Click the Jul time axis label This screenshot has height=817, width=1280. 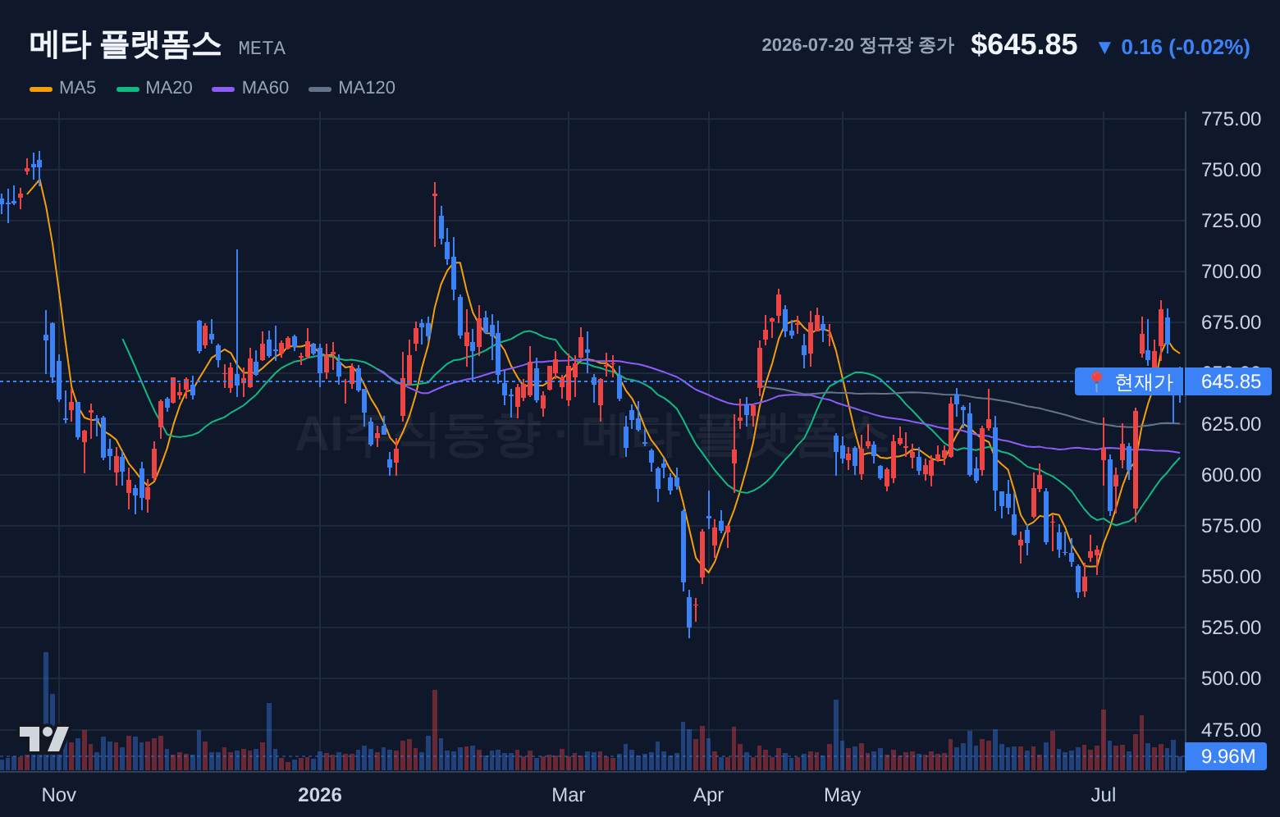(1104, 795)
